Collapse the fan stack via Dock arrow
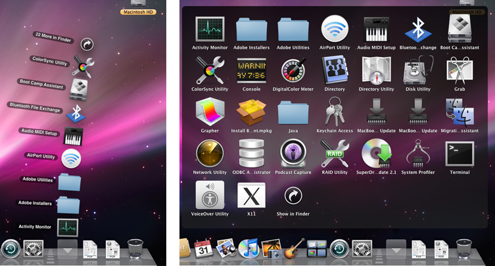Viewport: 495px width, 266px height. 67,250
